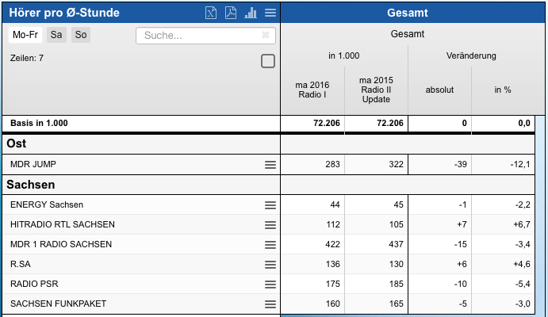This screenshot has height=317, width=548.
Task: Click SACHSEN FUNKPAKET value 160
Action: point(333,304)
